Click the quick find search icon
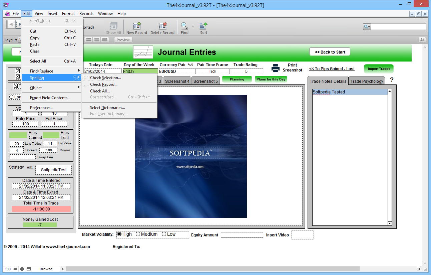 pyautogui.click(x=367, y=27)
